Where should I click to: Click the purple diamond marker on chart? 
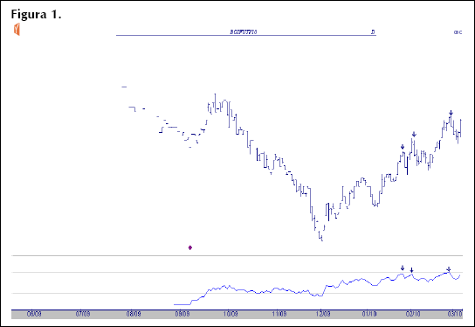click(190, 247)
